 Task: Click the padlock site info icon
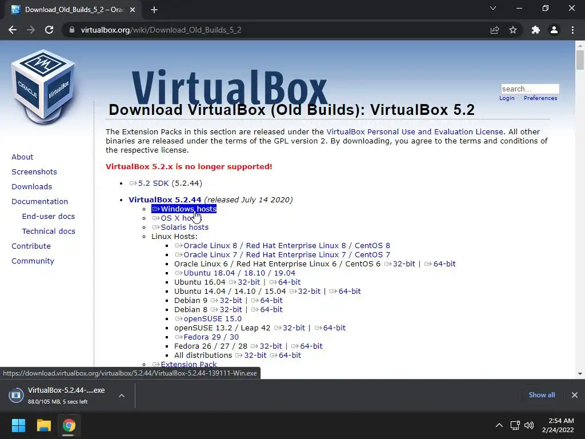(71, 30)
